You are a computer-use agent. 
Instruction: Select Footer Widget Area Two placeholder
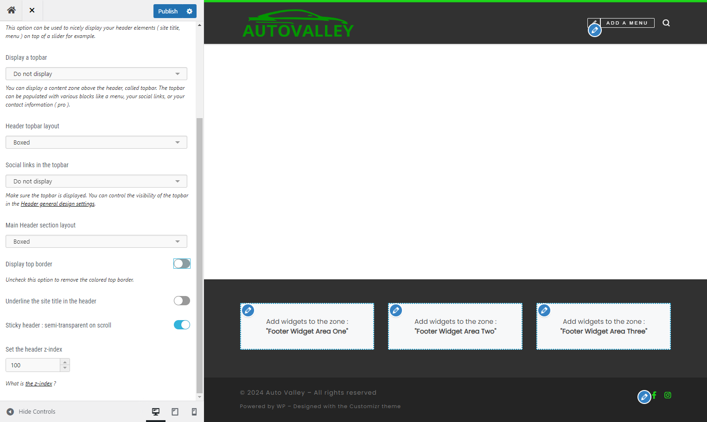tap(455, 326)
